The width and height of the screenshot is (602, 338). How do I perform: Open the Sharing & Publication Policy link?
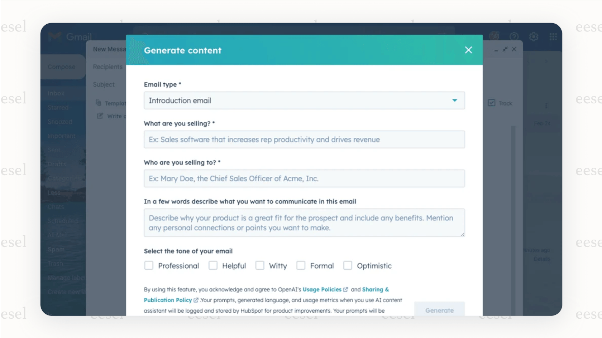[168, 300]
